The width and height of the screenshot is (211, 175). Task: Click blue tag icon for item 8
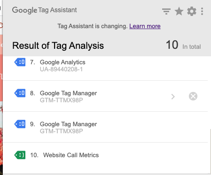tap(20, 93)
